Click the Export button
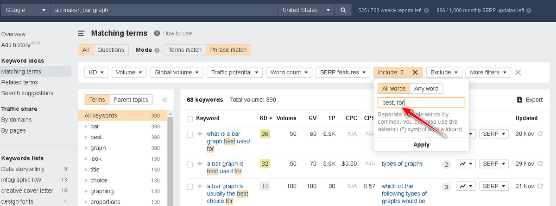The height and width of the screenshot is (206, 556). click(x=530, y=100)
